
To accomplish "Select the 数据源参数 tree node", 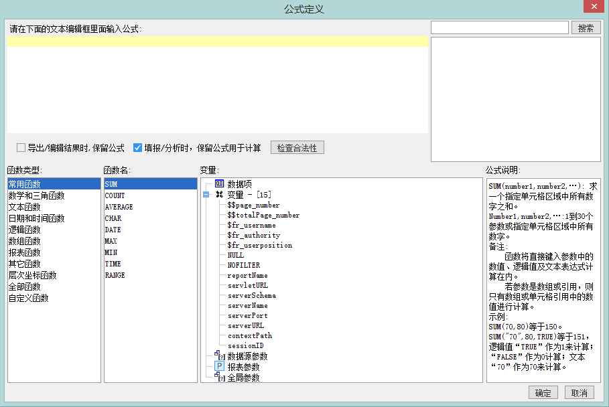I will click(247, 356).
